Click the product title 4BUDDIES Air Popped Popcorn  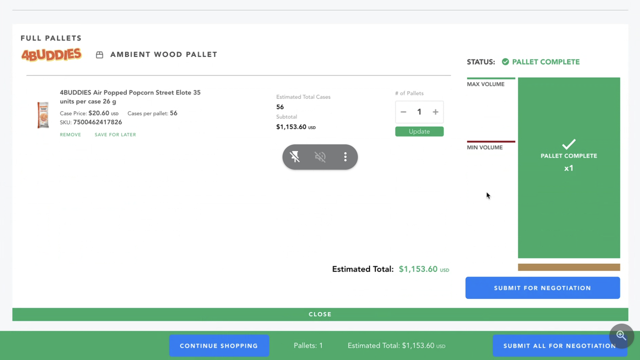[x=130, y=97]
